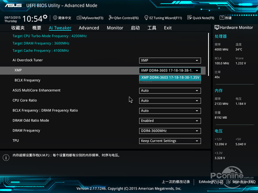258x193 pixels.
Task: Open the Monitor tab
Action: 115,28
